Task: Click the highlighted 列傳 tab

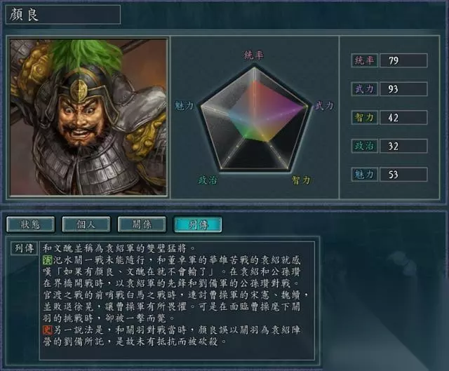Action: (x=198, y=224)
